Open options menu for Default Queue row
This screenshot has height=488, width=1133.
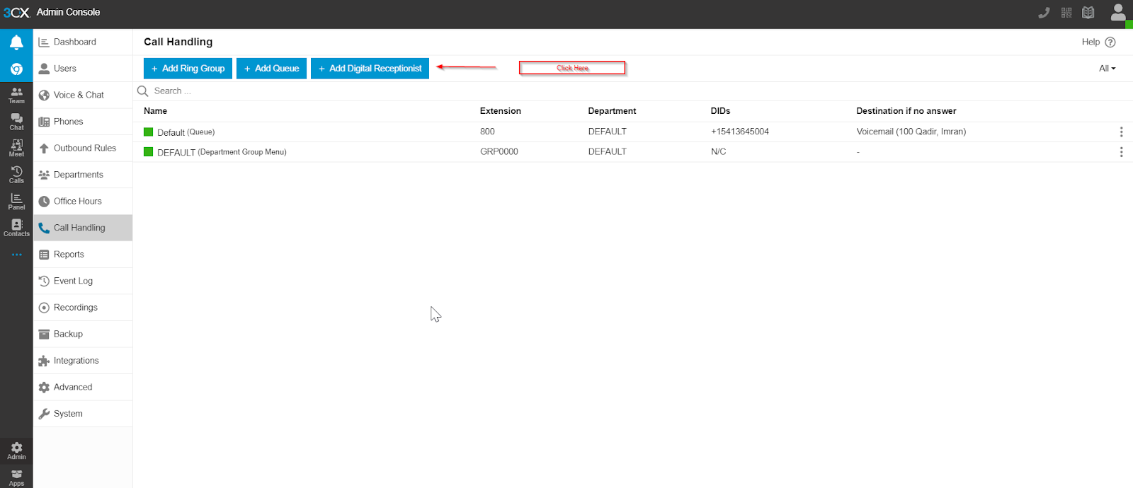[1121, 132]
